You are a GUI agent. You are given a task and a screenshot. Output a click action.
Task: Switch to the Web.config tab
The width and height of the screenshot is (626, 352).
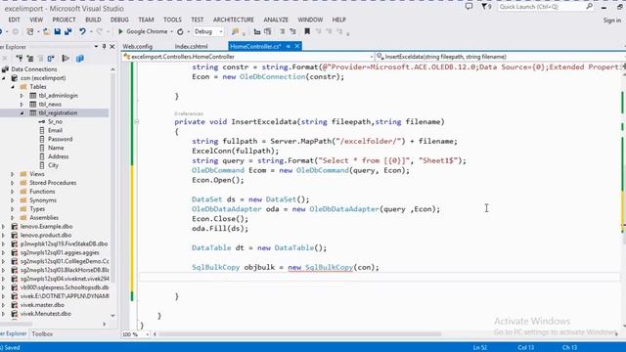point(138,46)
